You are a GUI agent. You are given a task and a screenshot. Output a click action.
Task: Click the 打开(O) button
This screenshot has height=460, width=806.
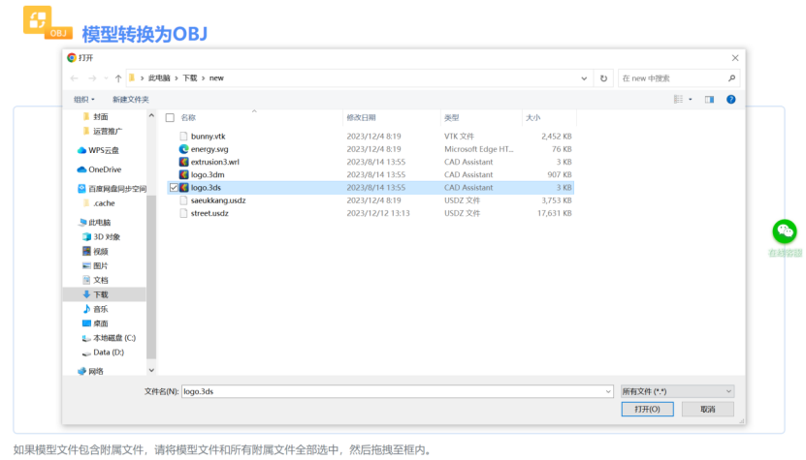click(647, 410)
